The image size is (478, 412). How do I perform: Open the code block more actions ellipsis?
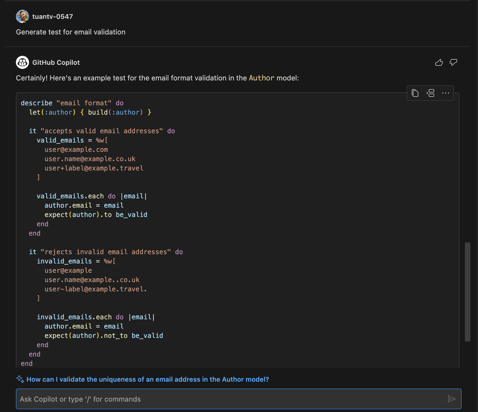point(446,93)
